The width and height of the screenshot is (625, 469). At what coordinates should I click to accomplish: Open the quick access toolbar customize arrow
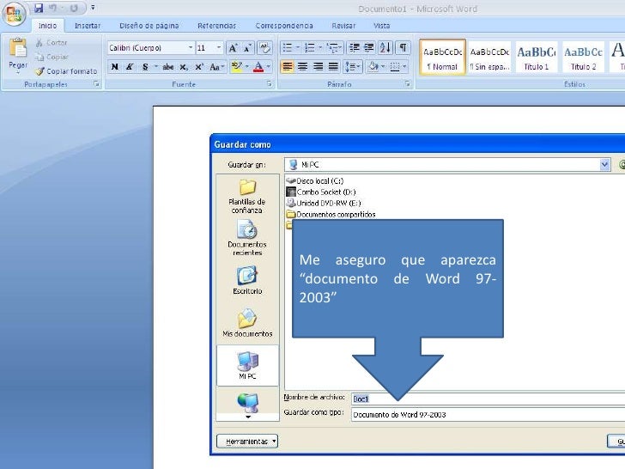tap(93, 8)
